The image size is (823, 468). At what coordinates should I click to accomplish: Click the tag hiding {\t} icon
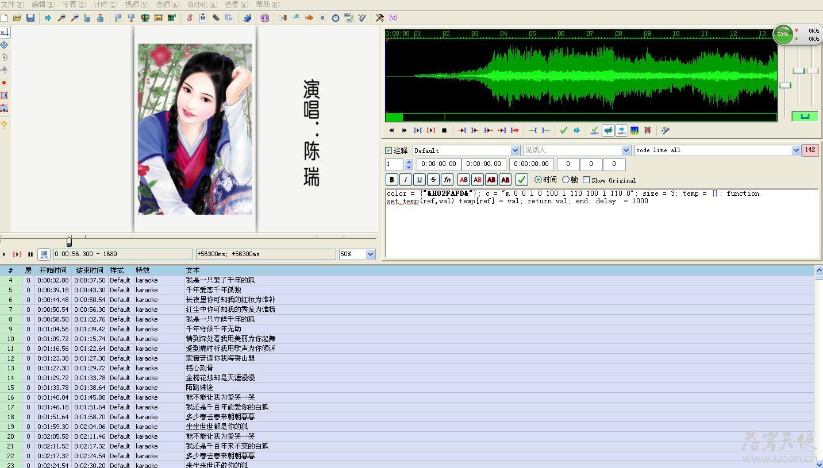coord(393,18)
